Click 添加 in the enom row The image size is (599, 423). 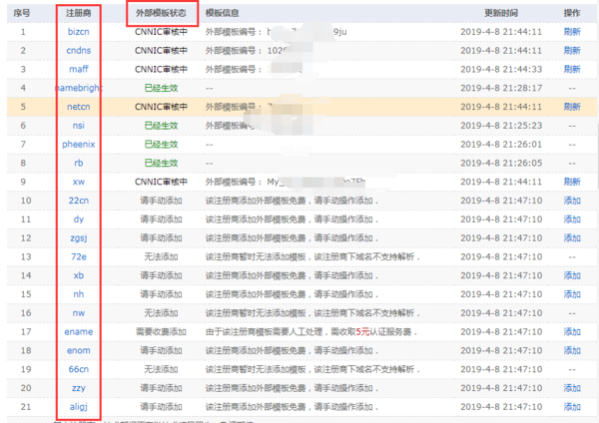point(572,350)
